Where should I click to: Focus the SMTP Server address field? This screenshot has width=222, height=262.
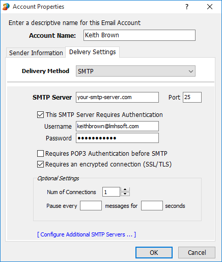point(117,98)
